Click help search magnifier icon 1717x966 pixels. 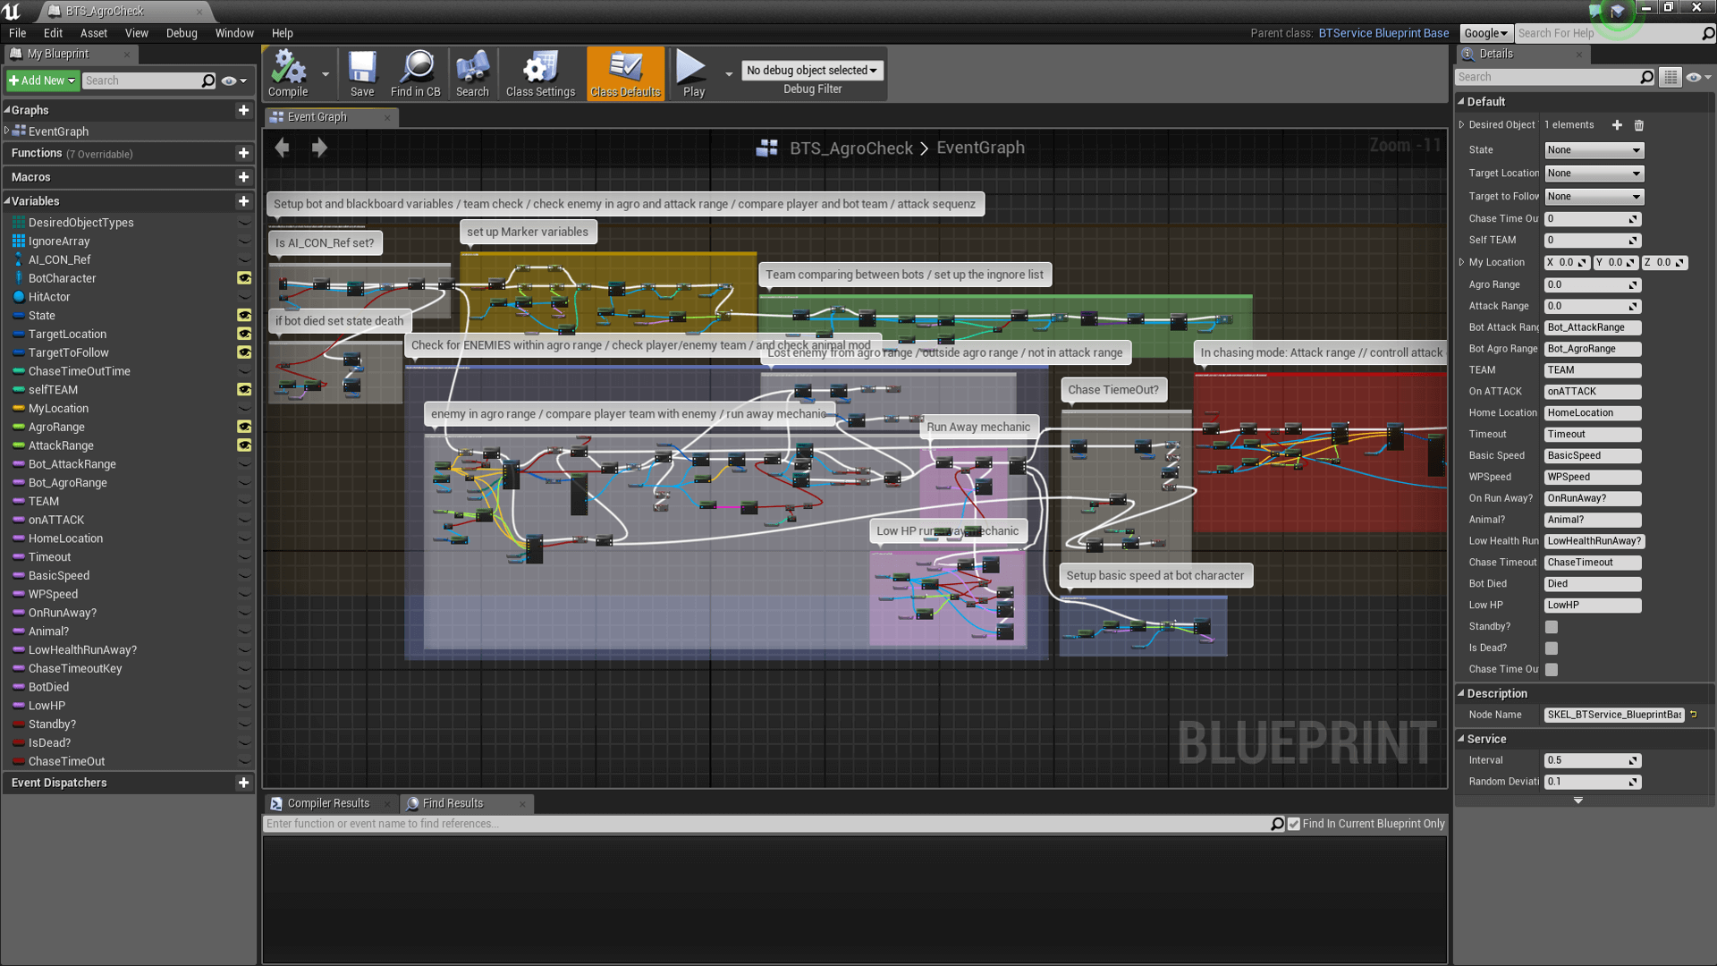click(x=1708, y=33)
